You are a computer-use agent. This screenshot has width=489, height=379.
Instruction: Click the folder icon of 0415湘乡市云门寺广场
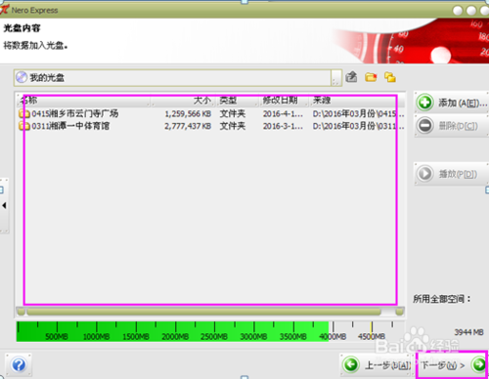tap(24, 113)
